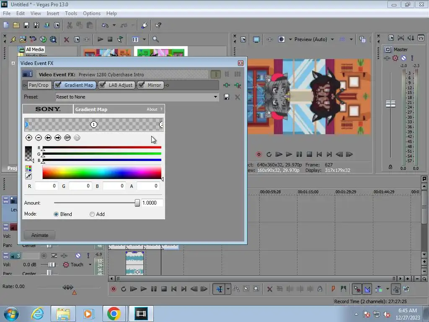This screenshot has width=429, height=322.
Task: Uncheck the LAB Adjust effect
Action: click(102, 85)
